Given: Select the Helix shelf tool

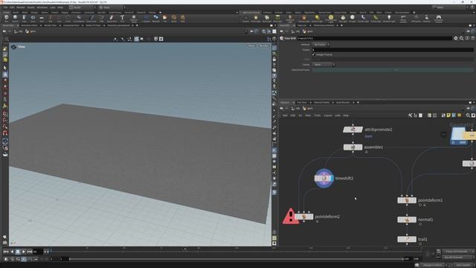Looking at the screenshot, I should click(183, 19).
